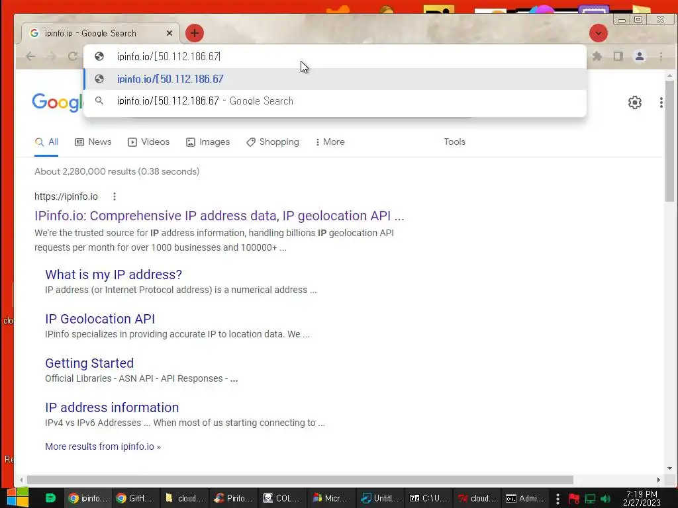678x508 pixels.
Task: Open tab search red chevron button
Action: pyautogui.click(x=599, y=33)
